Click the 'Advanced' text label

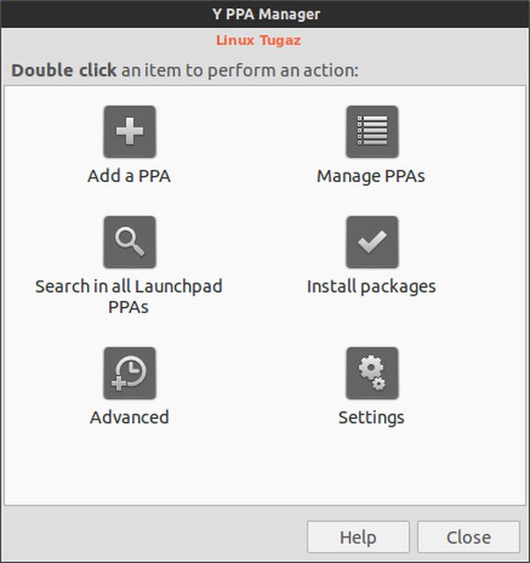pos(129,417)
